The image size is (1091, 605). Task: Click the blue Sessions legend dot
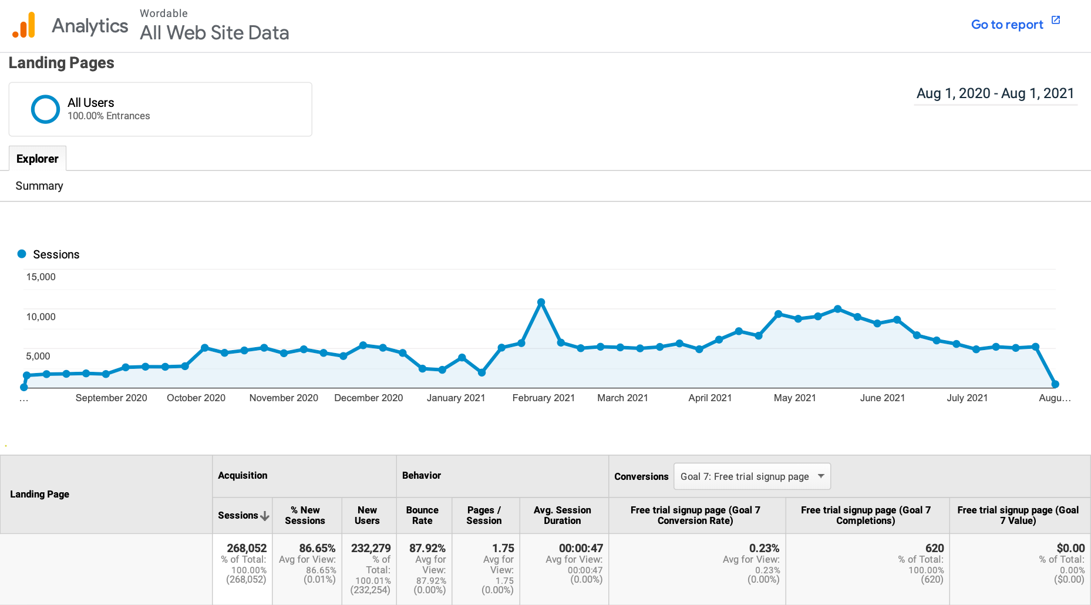point(22,254)
